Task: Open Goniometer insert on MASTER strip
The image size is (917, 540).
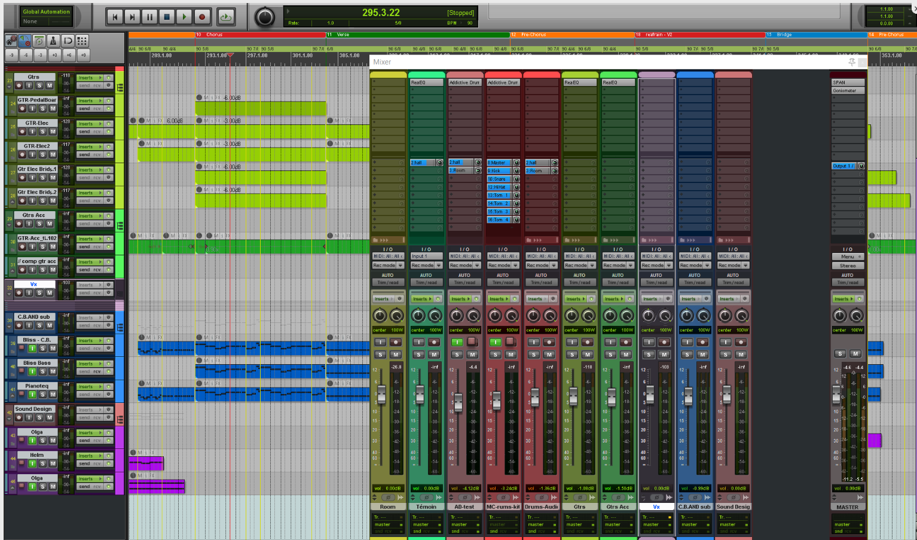Action: point(848,90)
